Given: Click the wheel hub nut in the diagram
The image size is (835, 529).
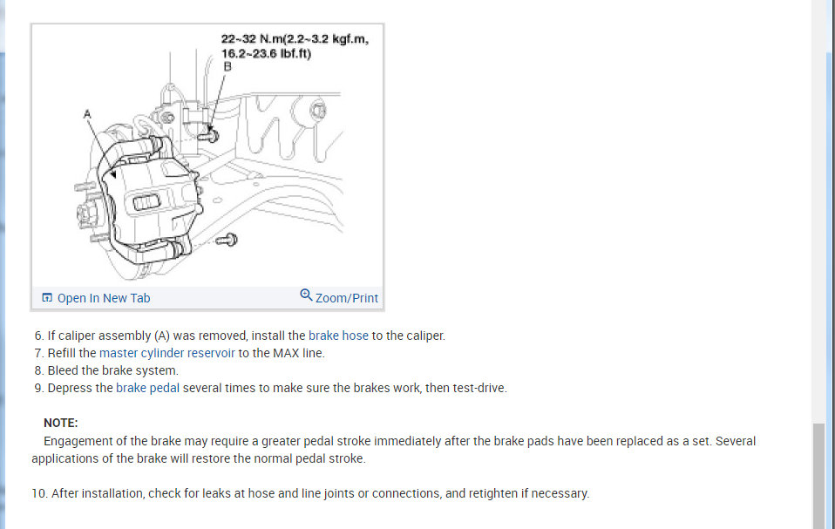Looking at the screenshot, I should 85,214.
